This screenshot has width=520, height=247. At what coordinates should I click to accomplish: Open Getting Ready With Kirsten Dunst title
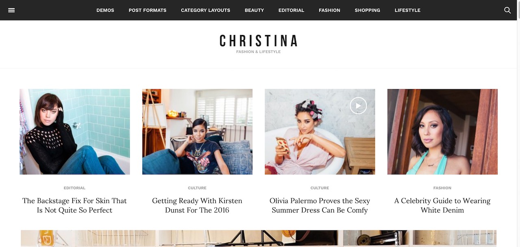click(197, 206)
